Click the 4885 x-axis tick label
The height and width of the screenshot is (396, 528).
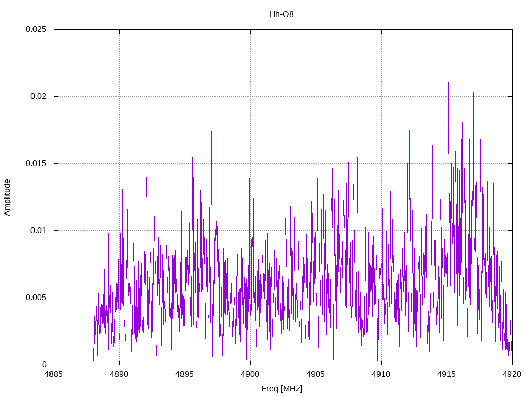(54, 374)
